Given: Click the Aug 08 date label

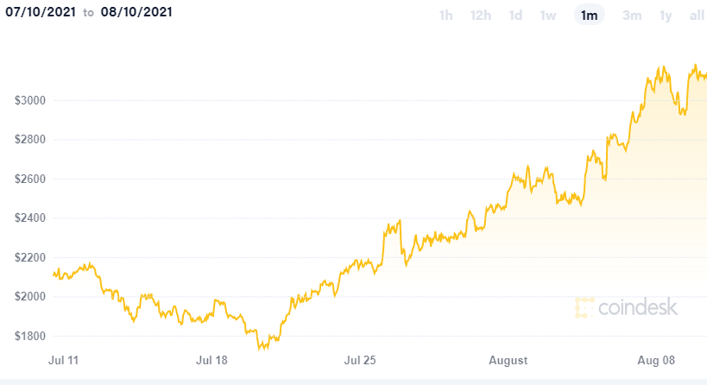Looking at the screenshot, I should [655, 359].
